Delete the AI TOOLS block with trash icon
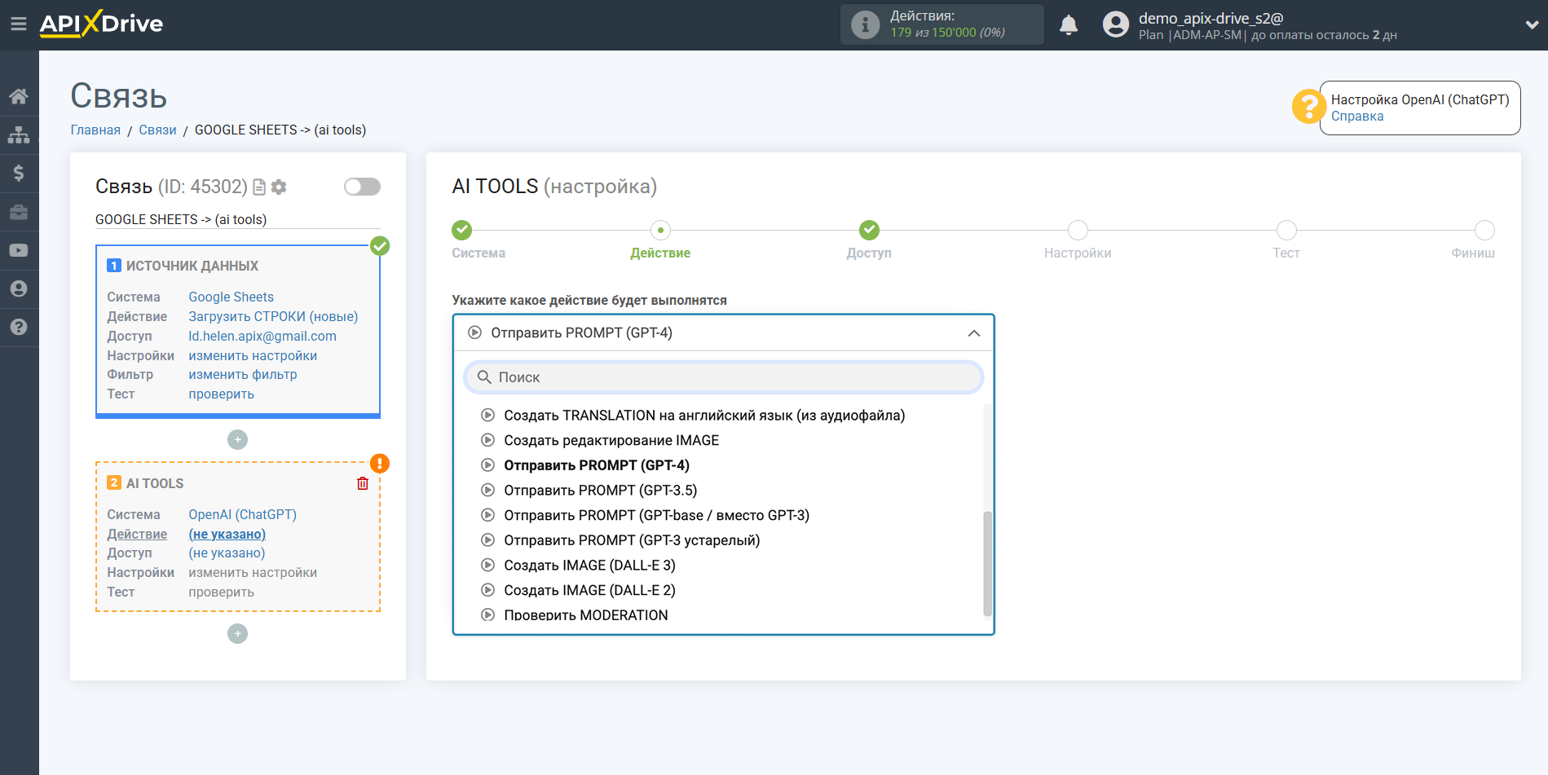The height and width of the screenshot is (775, 1548). (363, 483)
